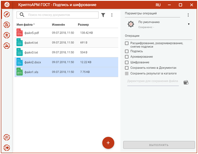The height and width of the screenshot is (154, 198).
Task: Sort by the Имя файла column header
Action: (25, 24)
